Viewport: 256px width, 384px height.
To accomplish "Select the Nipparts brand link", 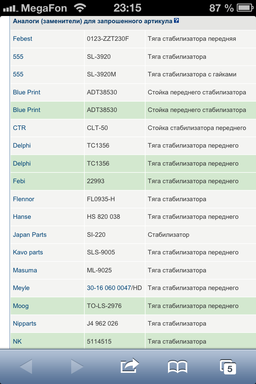I will 24,324.
